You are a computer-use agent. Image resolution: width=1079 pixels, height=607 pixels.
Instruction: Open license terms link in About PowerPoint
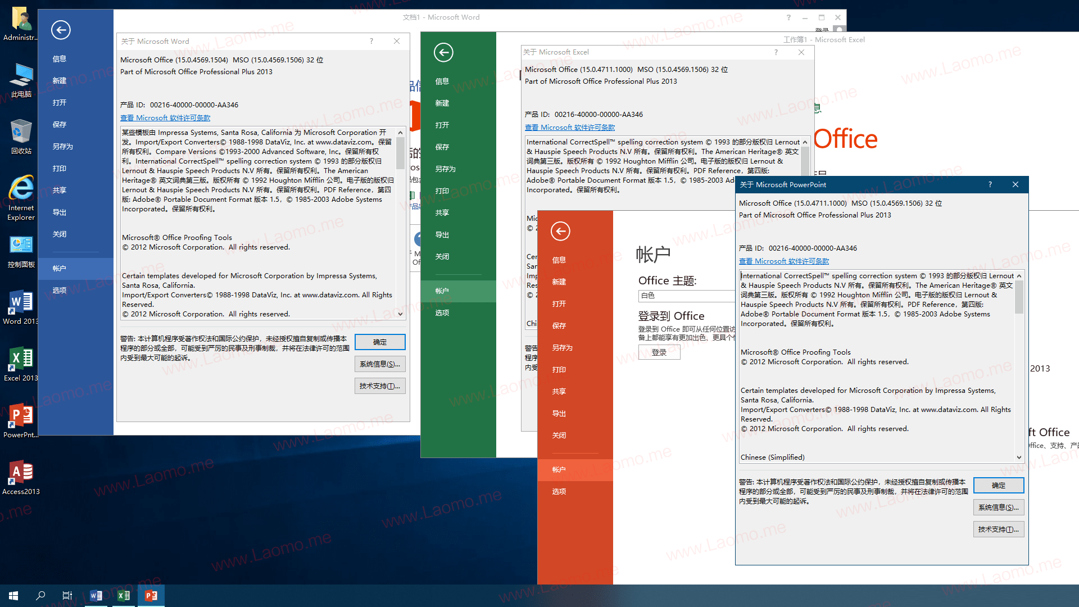(x=784, y=261)
